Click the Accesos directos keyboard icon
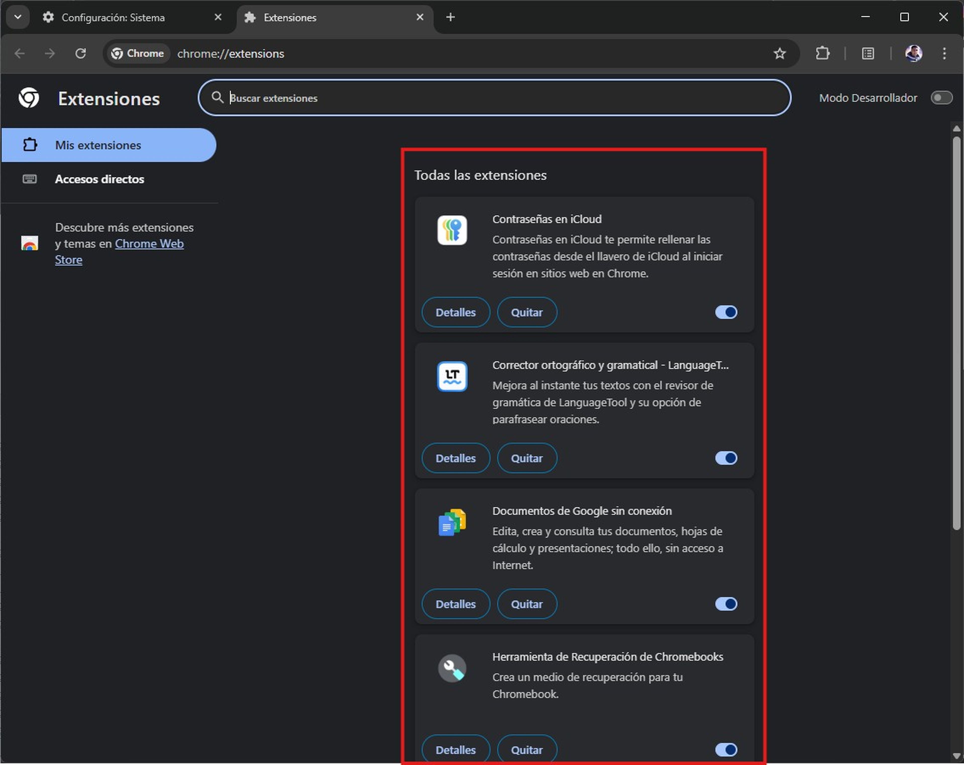The height and width of the screenshot is (765, 964). point(30,179)
